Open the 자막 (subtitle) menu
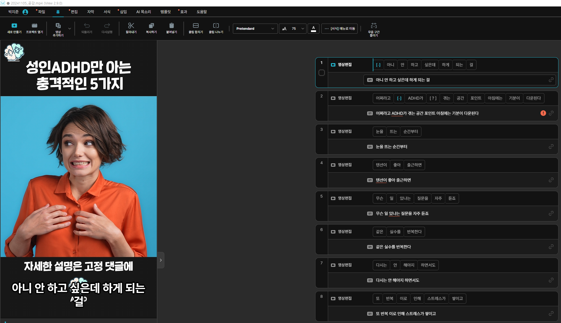The width and height of the screenshot is (561, 323). [90, 12]
